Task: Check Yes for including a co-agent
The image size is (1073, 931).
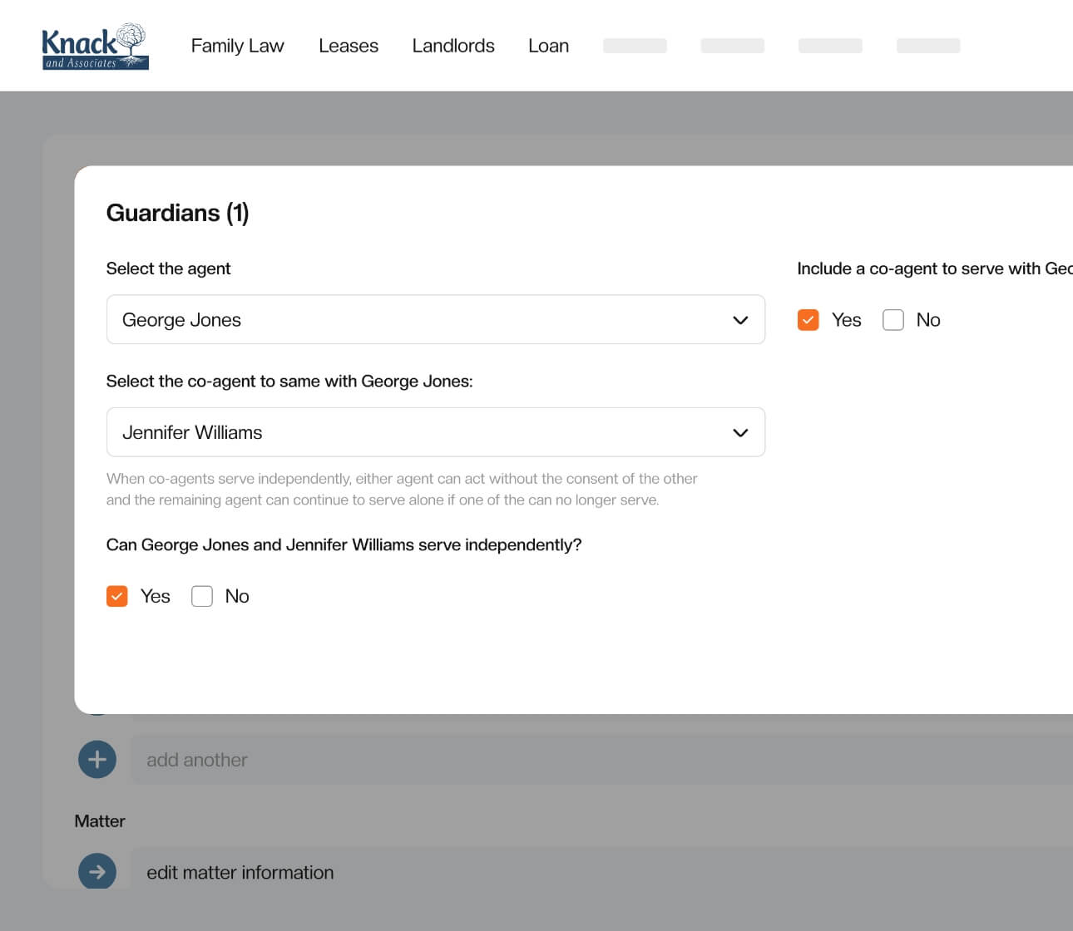Action: coord(808,320)
